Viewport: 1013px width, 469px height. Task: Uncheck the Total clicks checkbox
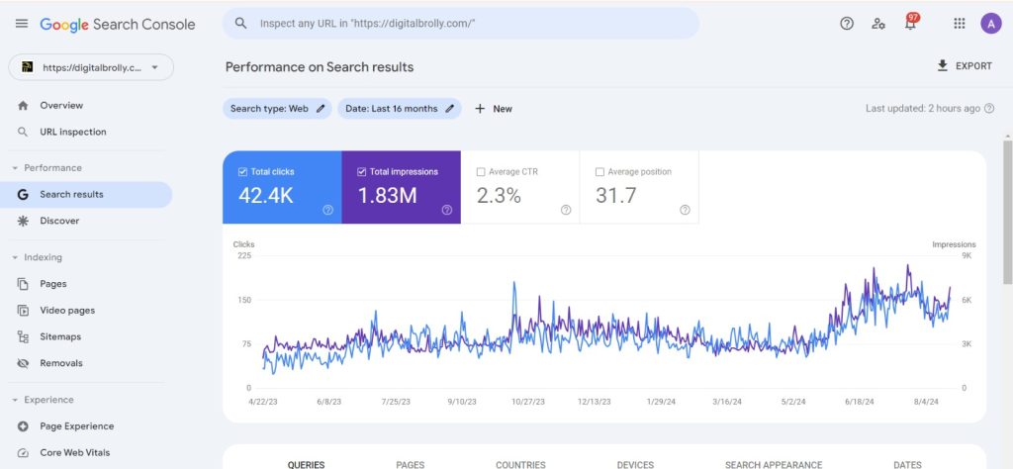tap(243, 172)
